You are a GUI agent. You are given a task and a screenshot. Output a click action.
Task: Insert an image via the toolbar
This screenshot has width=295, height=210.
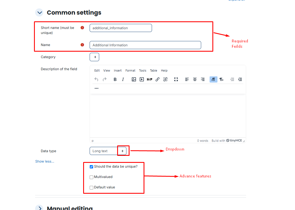tap(134, 79)
